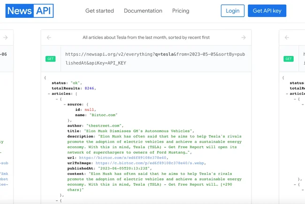Click the card title 'All articles about Tesla from the last month'
This screenshot has height=204, width=305.
[146, 38]
